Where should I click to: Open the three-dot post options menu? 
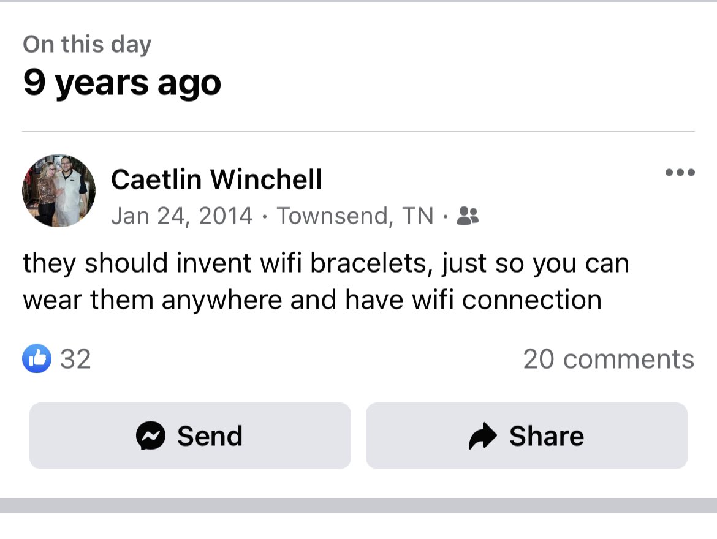pyautogui.click(x=680, y=172)
